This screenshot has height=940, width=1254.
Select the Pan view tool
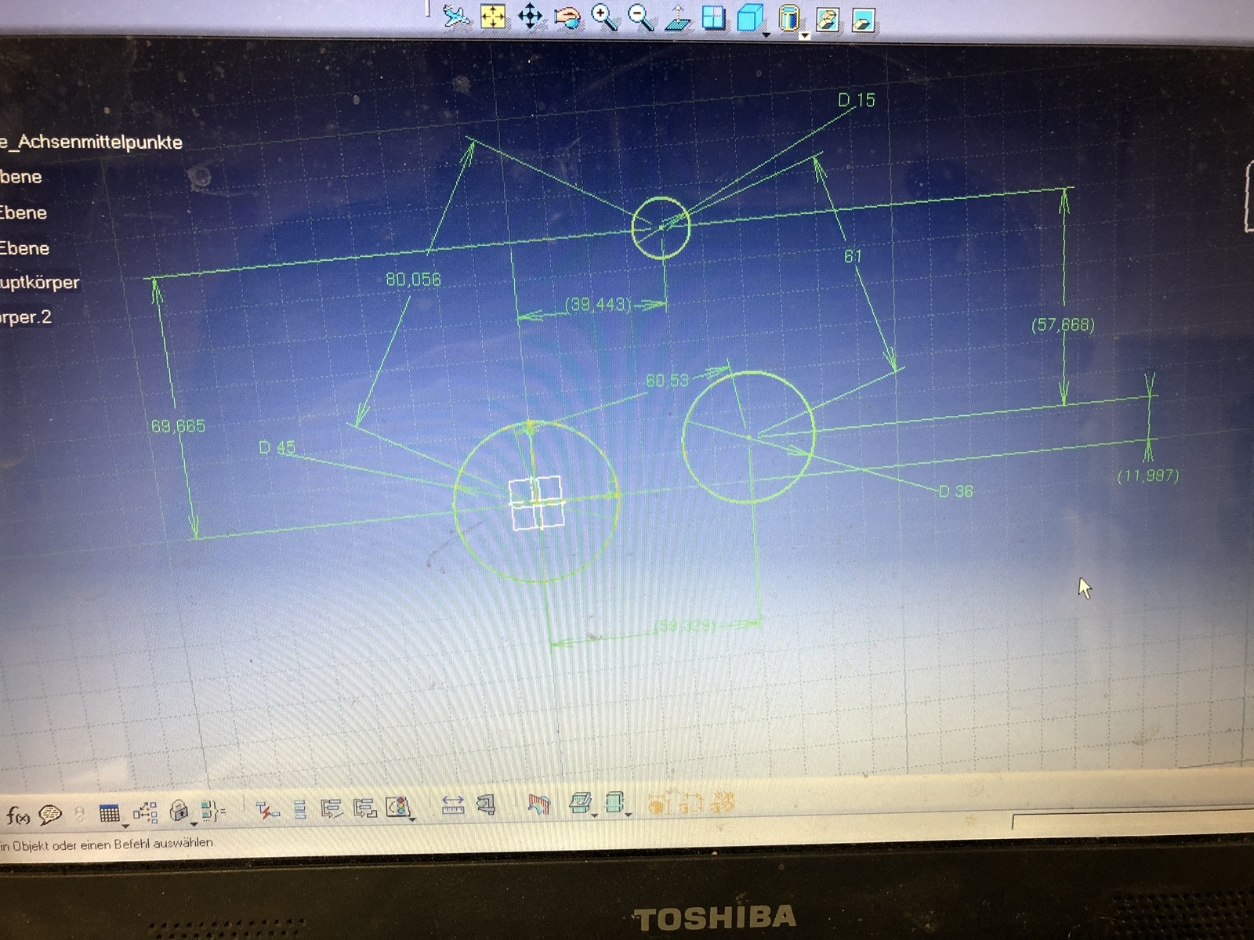coord(530,16)
